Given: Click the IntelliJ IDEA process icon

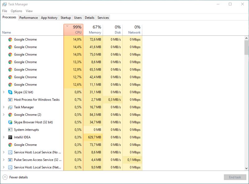Looking at the screenshot, I should click(x=10, y=137).
